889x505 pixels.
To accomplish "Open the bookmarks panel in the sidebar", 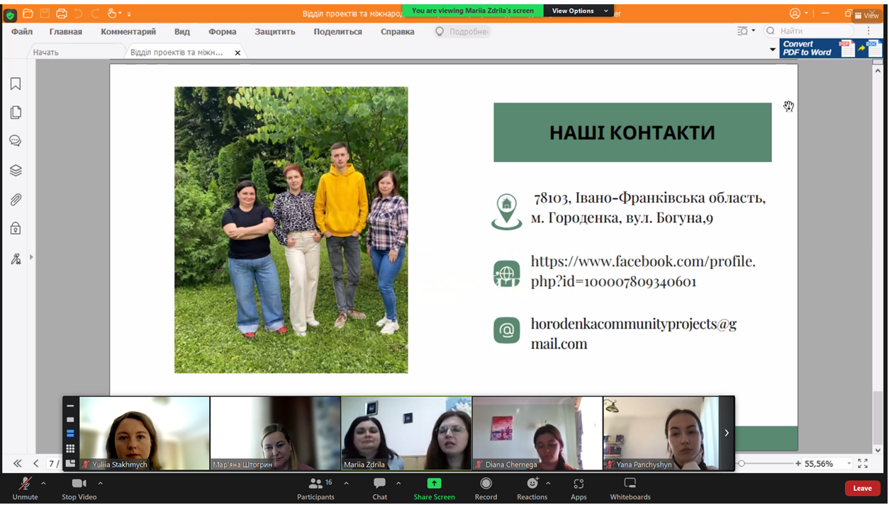I will click(16, 84).
